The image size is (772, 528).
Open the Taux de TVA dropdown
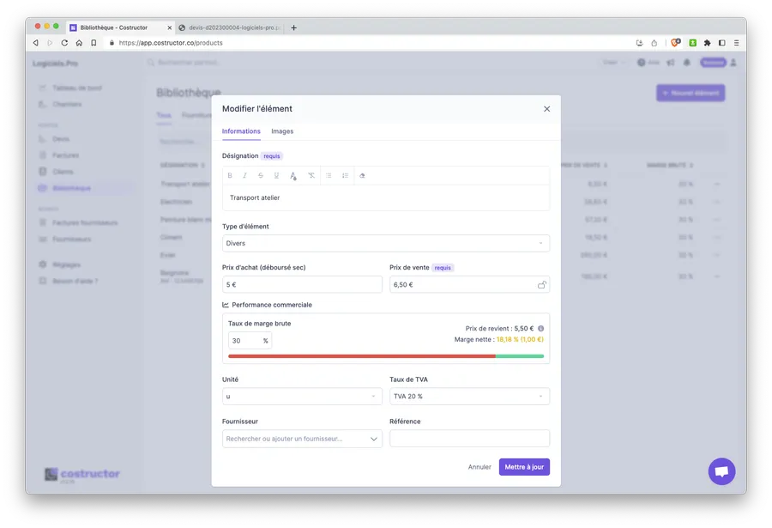coord(469,396)
